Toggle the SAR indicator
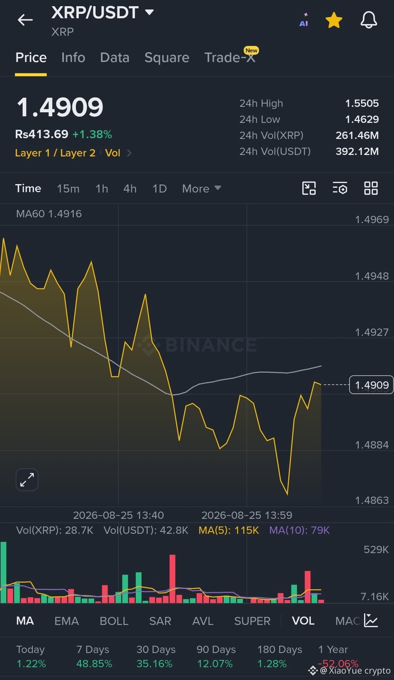This screenshot has width=394, height=680. click(160, 621)
